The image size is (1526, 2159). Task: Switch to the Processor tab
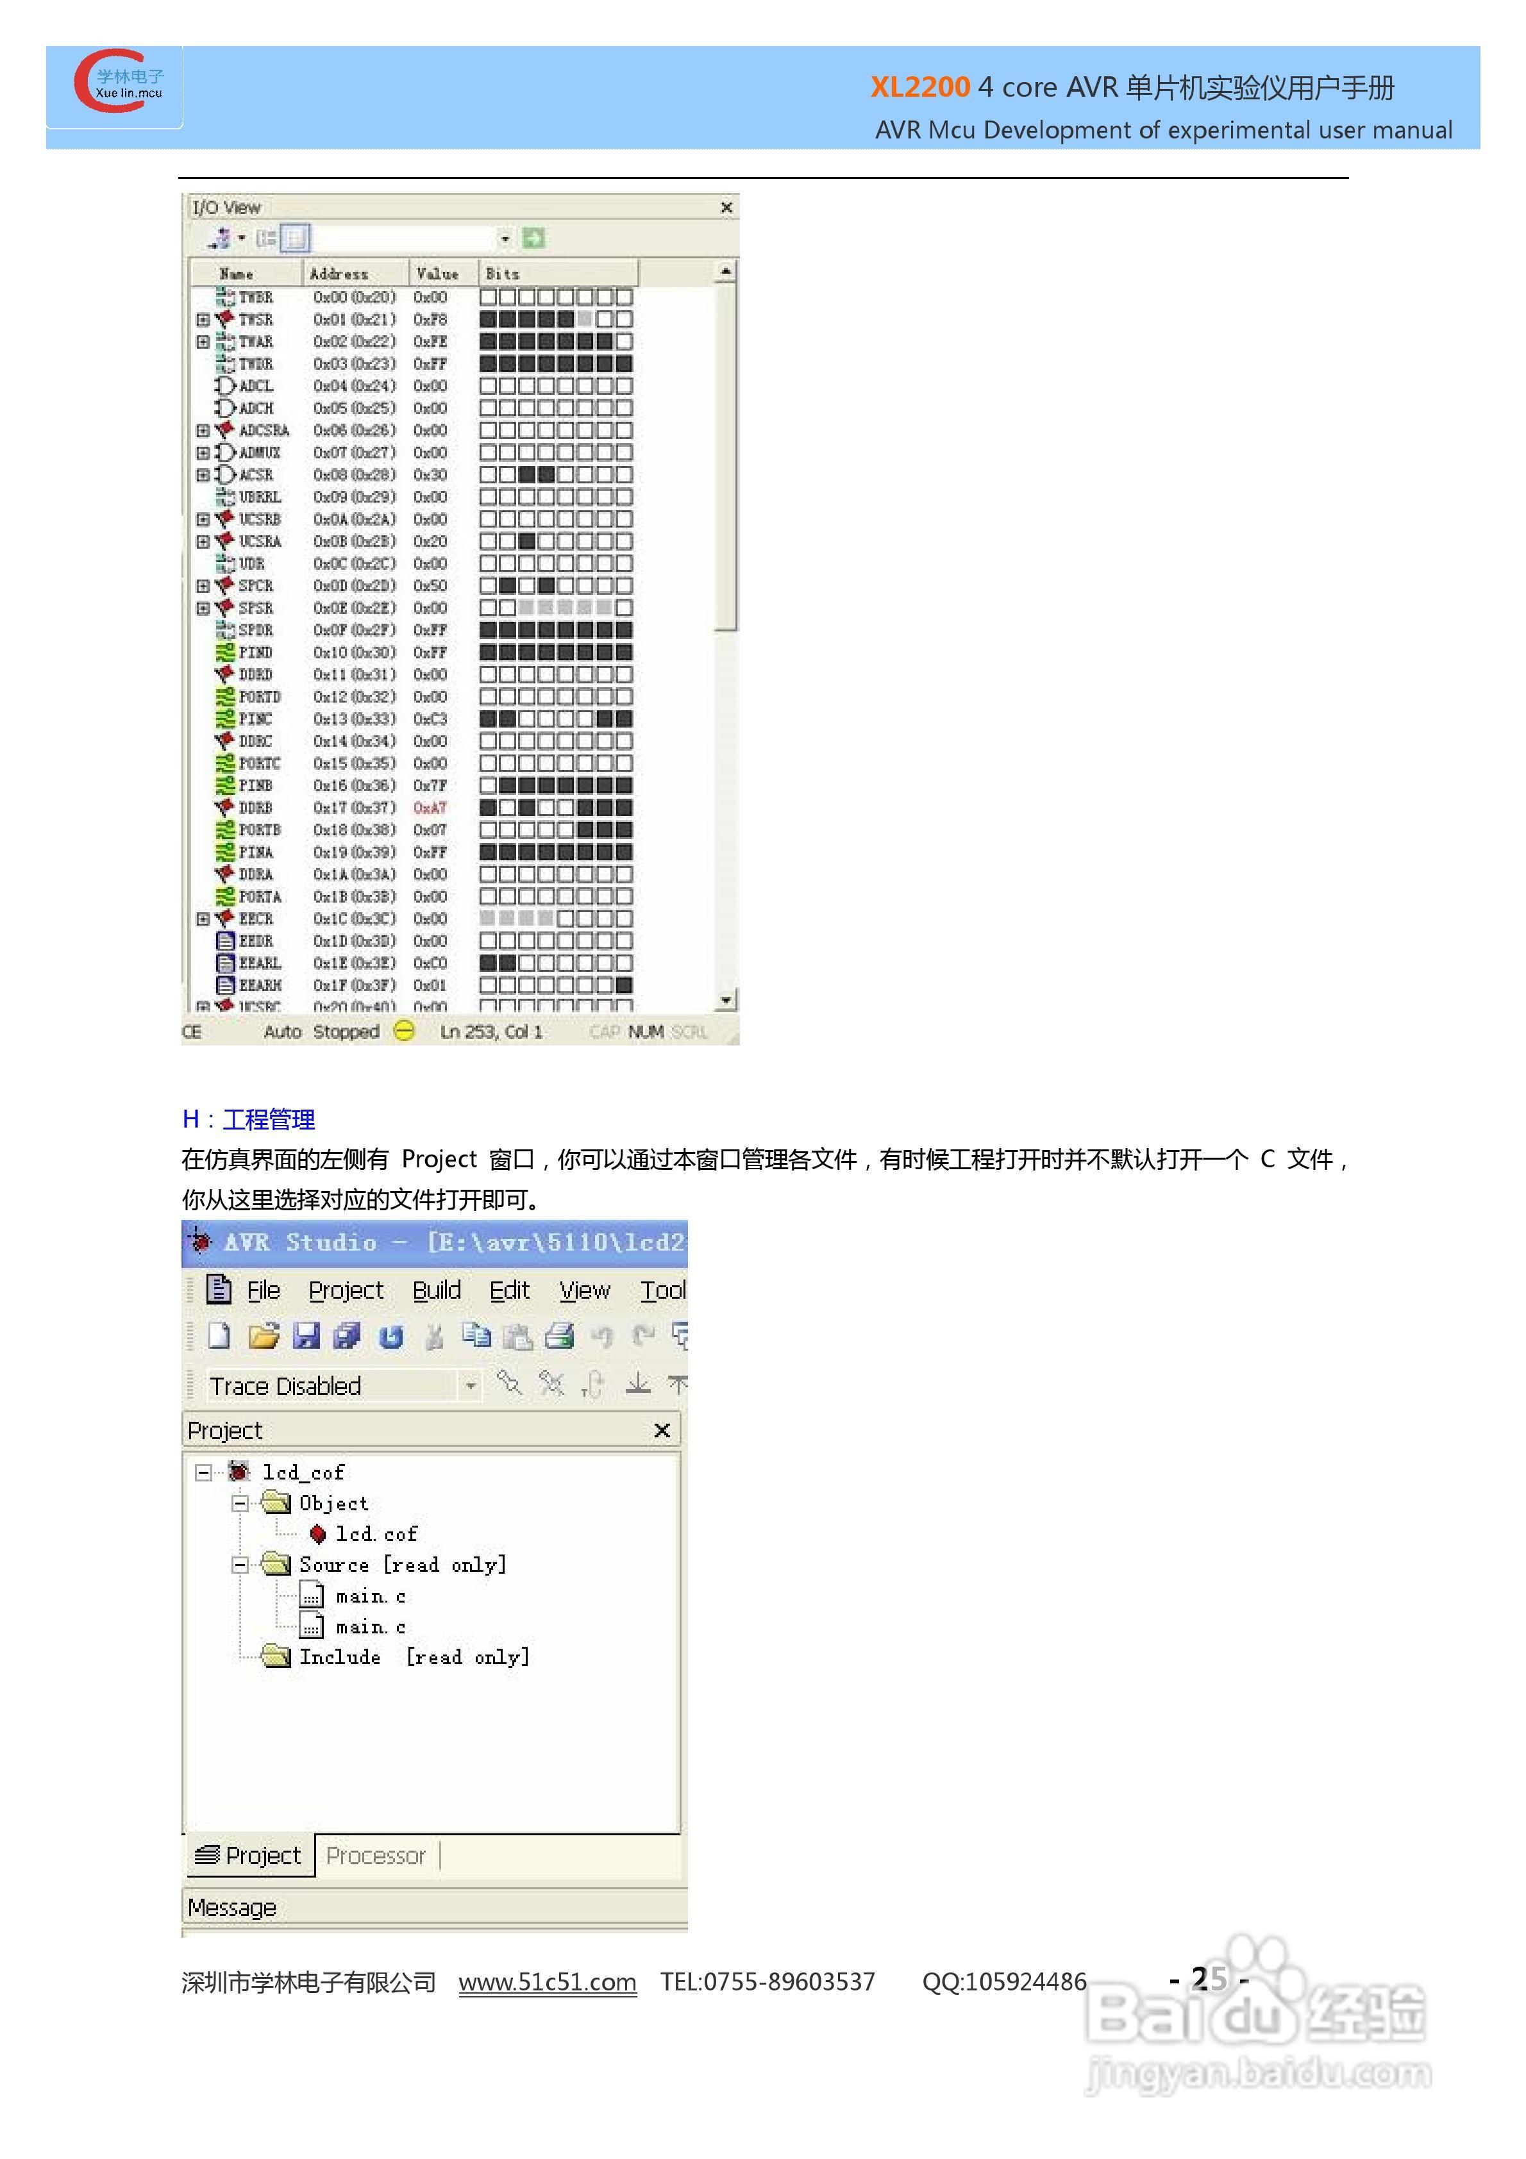click(x=375, y=1855)
